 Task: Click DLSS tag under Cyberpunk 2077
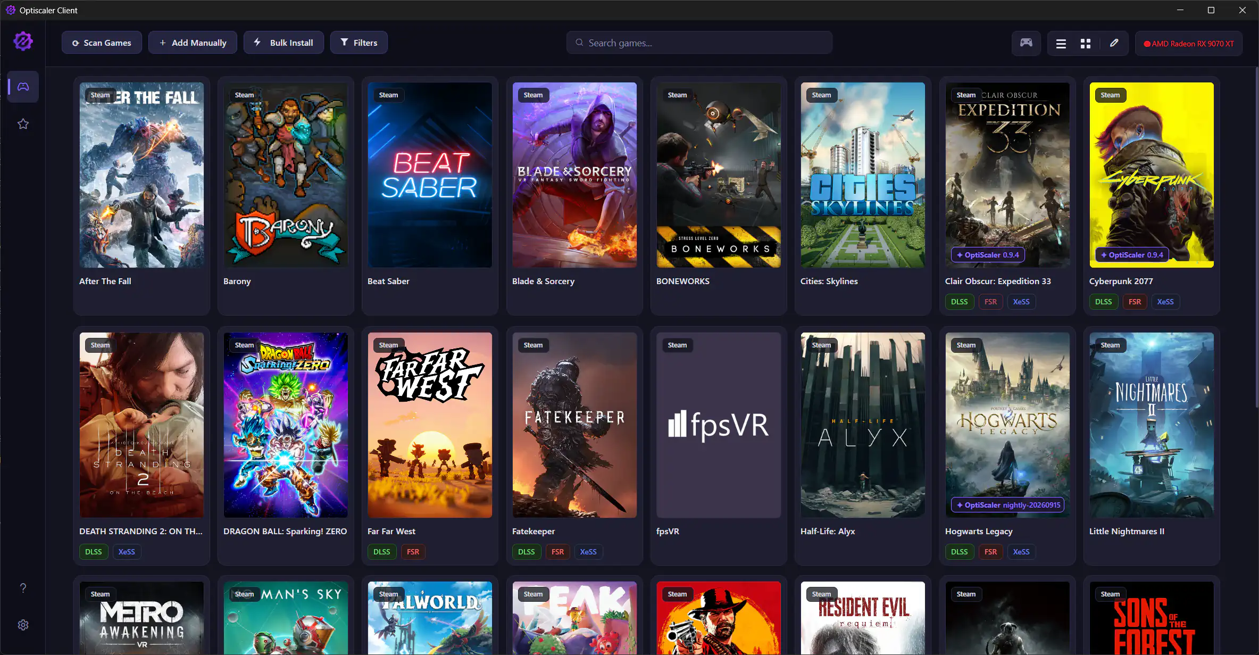1104,302
